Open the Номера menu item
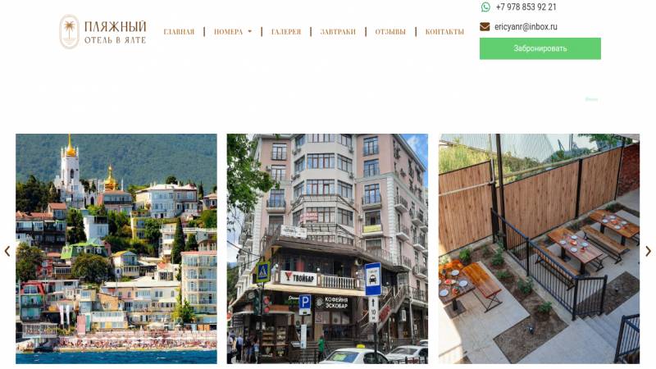The height and width of the screenshot is (369, 656). pyautogui.click(x=229, y=32)
